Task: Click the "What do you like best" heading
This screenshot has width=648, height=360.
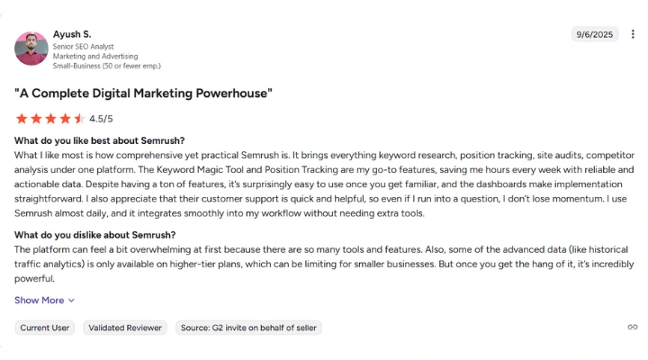Action: [x=99, y=140]
